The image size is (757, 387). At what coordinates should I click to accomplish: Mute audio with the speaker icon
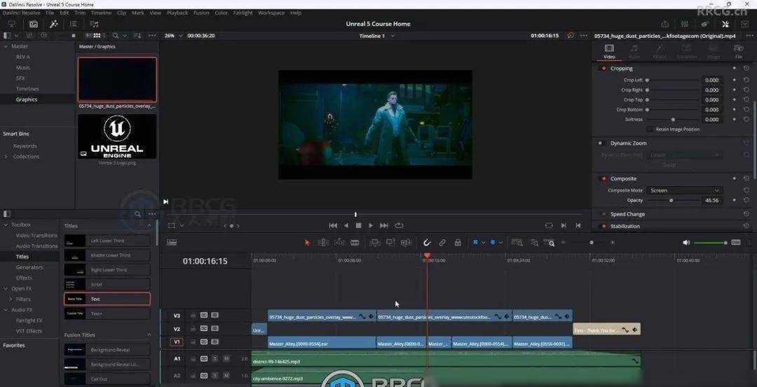686,242
